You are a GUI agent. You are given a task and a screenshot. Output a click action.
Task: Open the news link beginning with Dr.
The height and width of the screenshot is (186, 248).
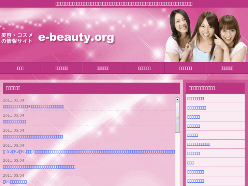(x=15, y=182)
